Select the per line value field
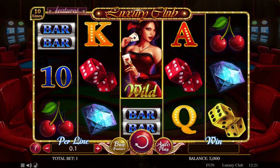The width and height of the screenshot is (280, 168). coord(73,148)
